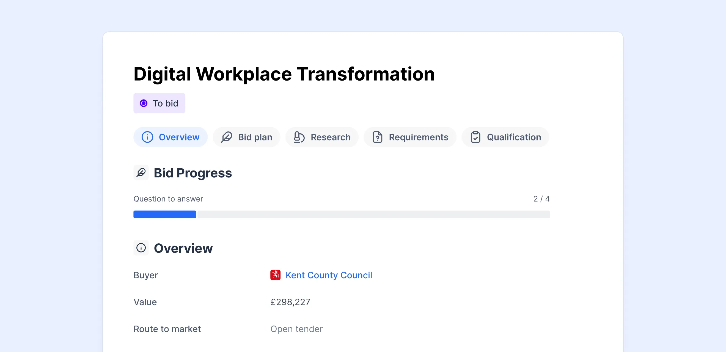Click the purple status dot in To bid badge
The image size is (726, 352).
144,103
